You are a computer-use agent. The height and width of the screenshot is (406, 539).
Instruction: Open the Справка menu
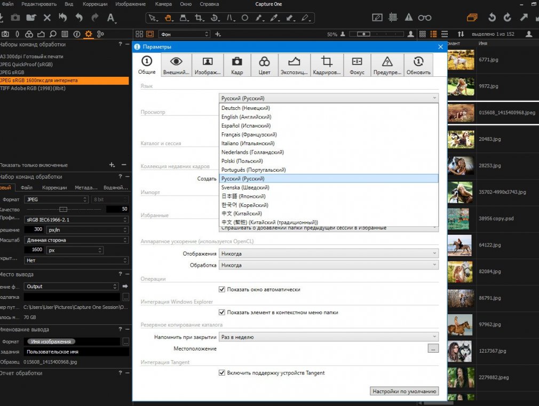pos(209,4)
